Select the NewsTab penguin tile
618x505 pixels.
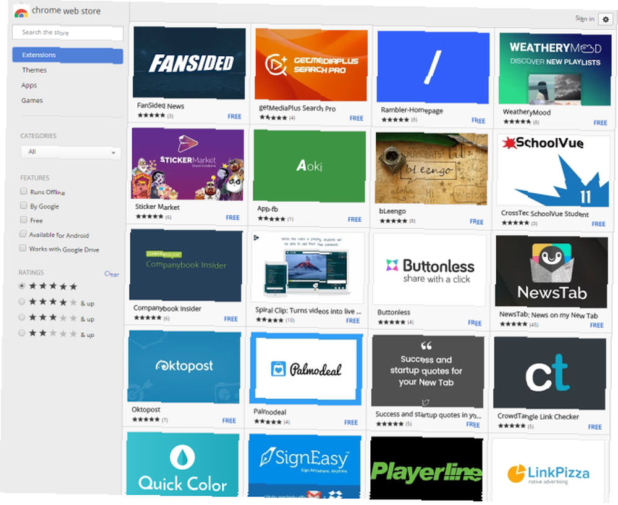click(551, 272)
